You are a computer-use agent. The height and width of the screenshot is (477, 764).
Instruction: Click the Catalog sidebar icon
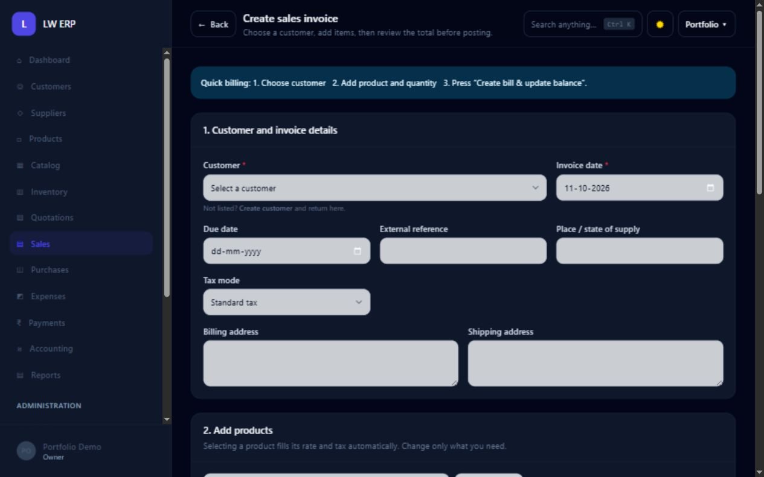[20, 165]
